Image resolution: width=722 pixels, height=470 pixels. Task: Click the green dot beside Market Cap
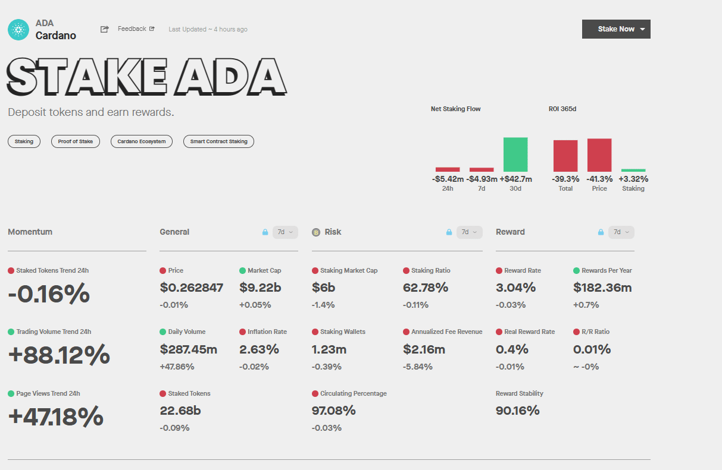(x=242, y=270)
